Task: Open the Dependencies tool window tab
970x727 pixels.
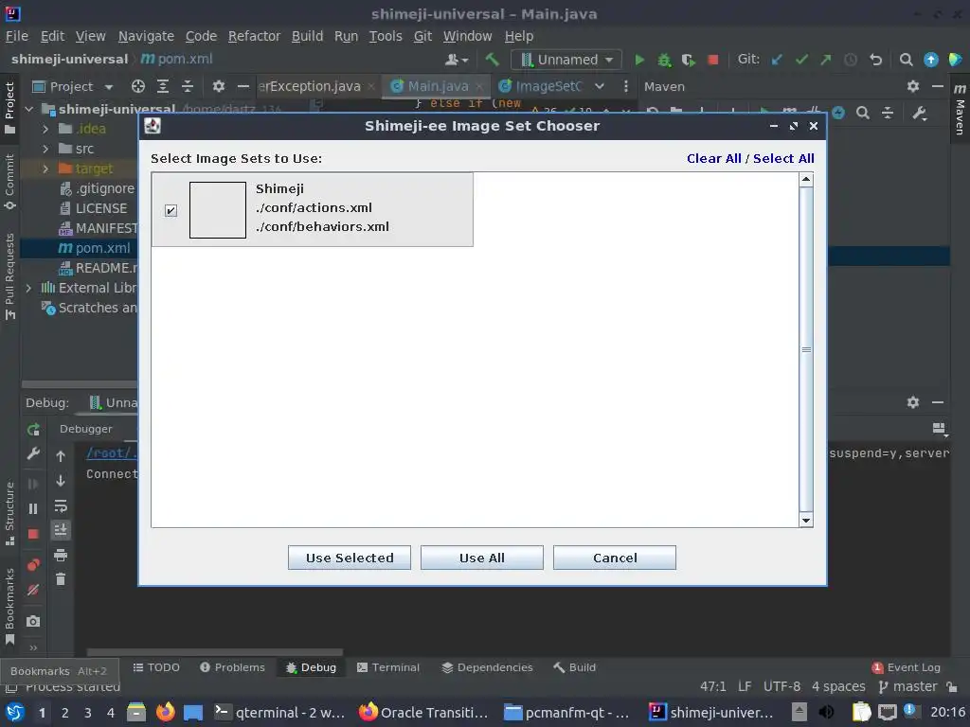Action: coord(488,667)
